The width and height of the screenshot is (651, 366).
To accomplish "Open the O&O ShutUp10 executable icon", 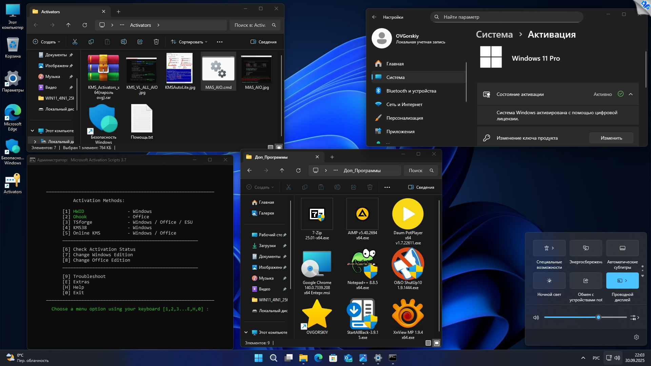I will [x=408, y=264].
